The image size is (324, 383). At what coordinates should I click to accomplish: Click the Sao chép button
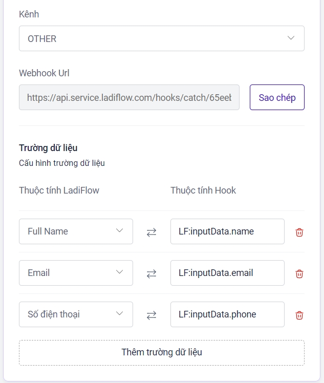point(277,97)
